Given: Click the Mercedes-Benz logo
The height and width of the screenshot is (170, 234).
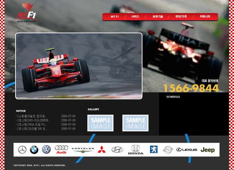Looking at the screenshot, I should [22, 150].
